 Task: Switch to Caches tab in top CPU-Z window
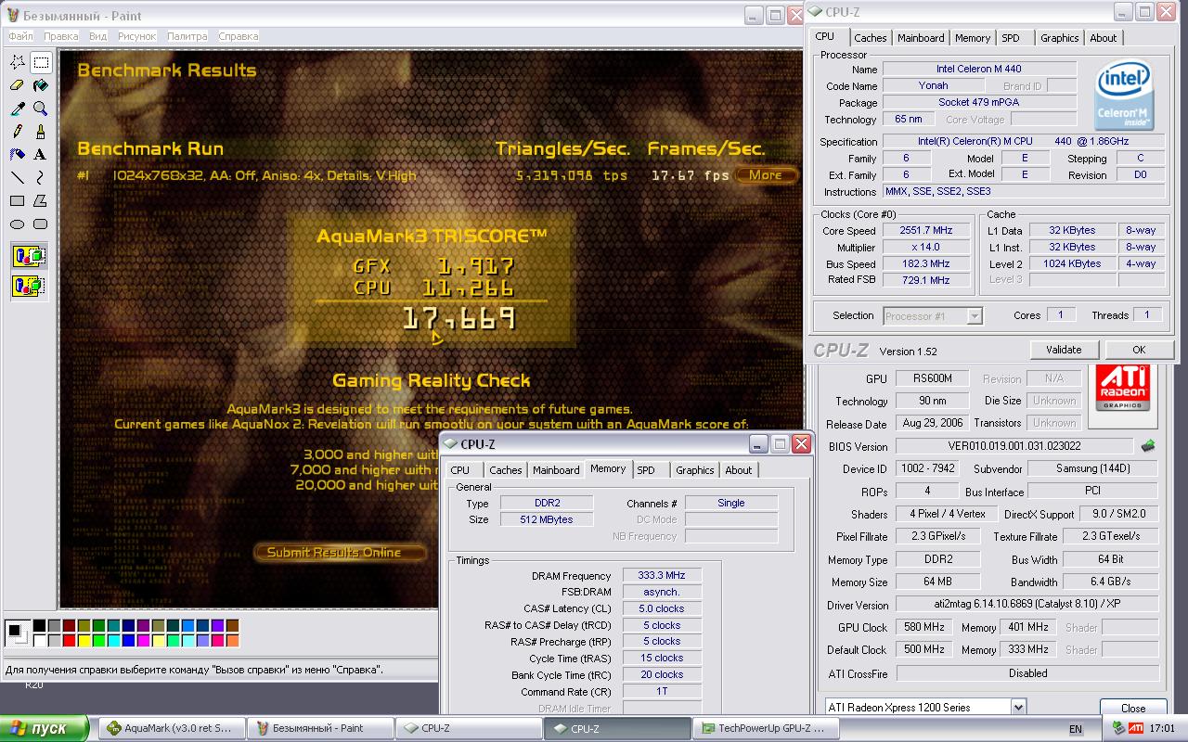870,38
